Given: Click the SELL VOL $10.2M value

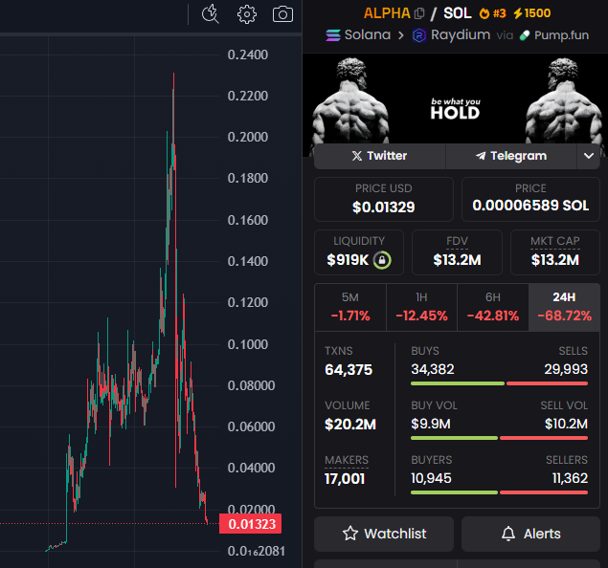Looking at the screenshot, I should tap(566, 424).
